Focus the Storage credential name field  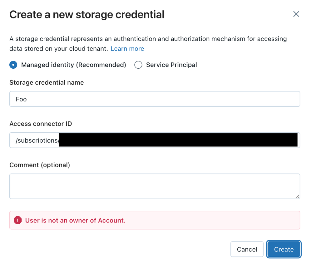point(155,99)
